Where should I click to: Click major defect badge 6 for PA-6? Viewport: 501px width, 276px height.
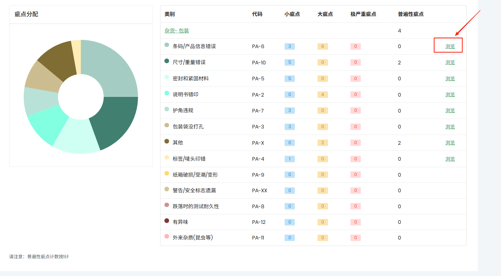tap(323, 46)
